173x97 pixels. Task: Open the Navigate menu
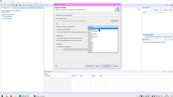click(19, 3)
